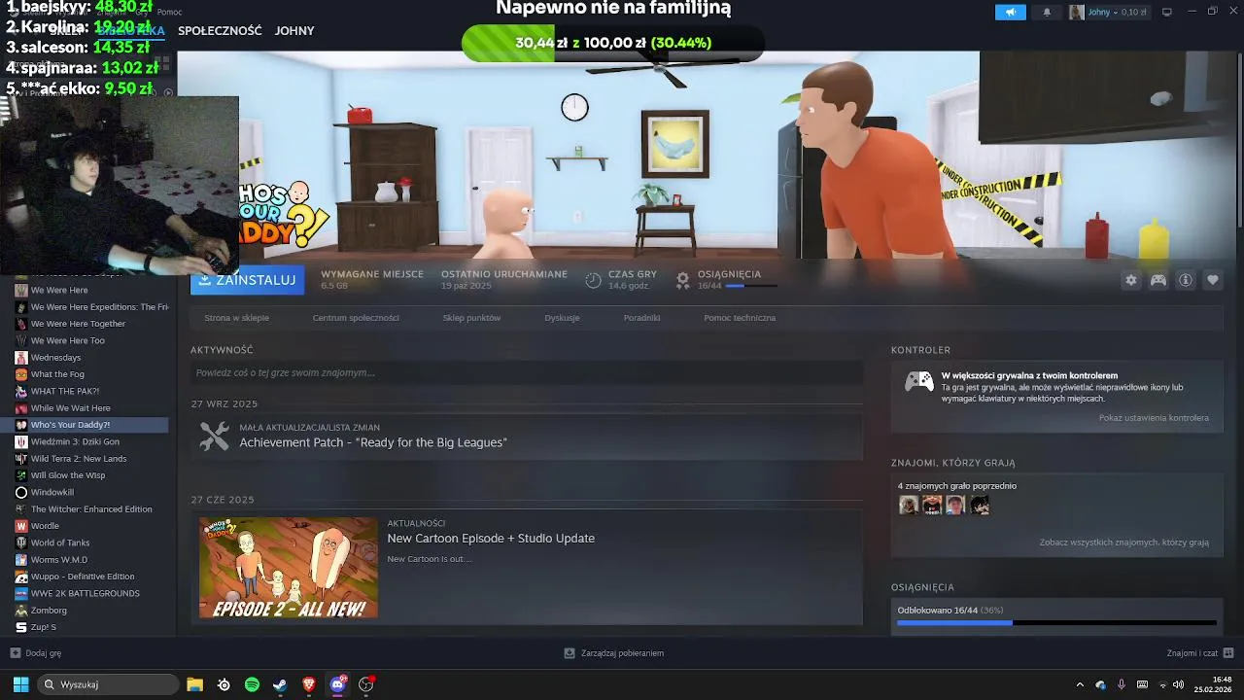The width and height of the screenshot is (1244, 700).
Task: Click World of Tanks icon in library
Action: tap(21, 542)
